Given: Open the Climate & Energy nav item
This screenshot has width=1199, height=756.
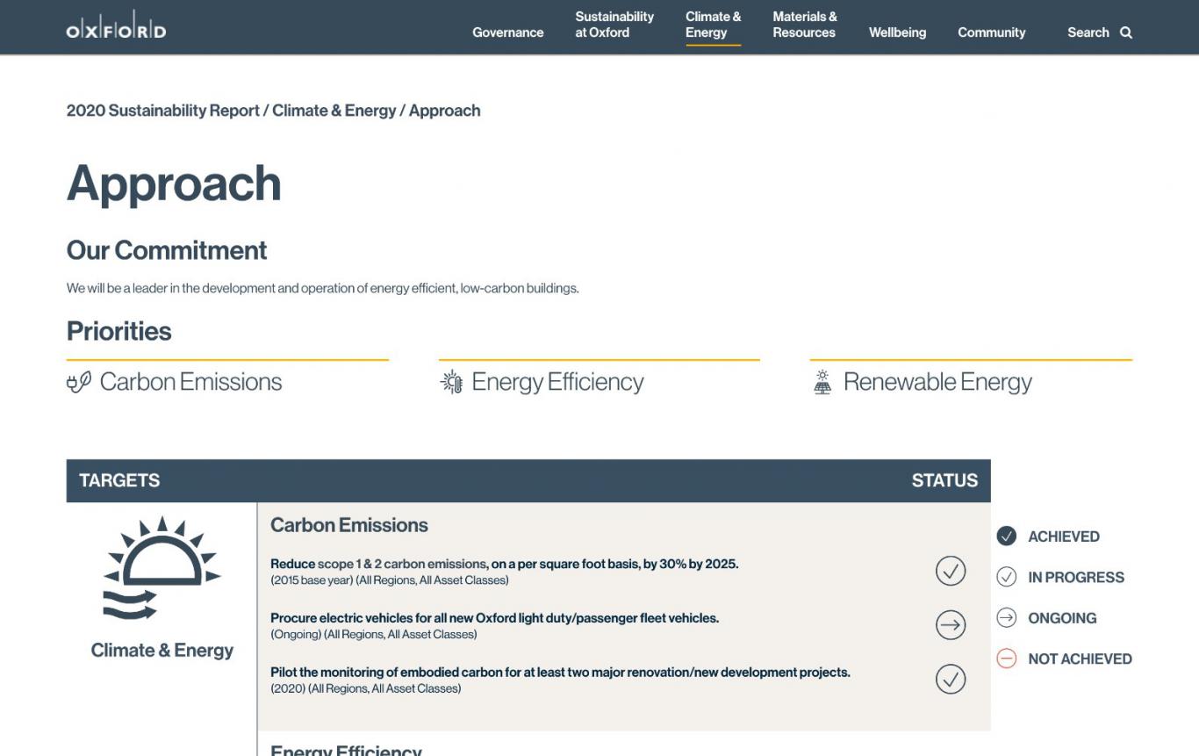Looking at the screenshot, I should (714, 25).
